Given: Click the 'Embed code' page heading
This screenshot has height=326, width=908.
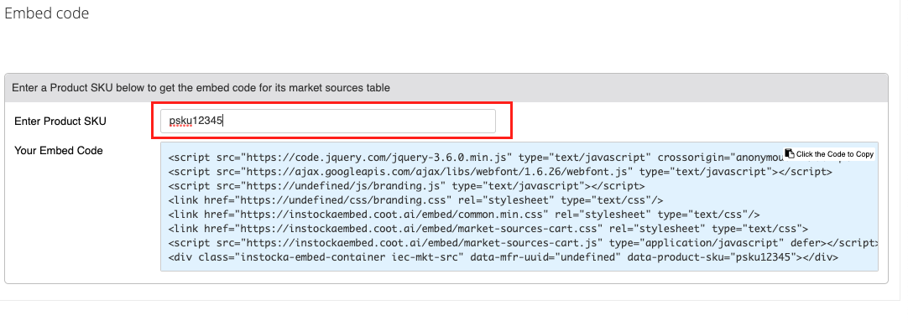Looking at the screenshot, I should 47,13.
